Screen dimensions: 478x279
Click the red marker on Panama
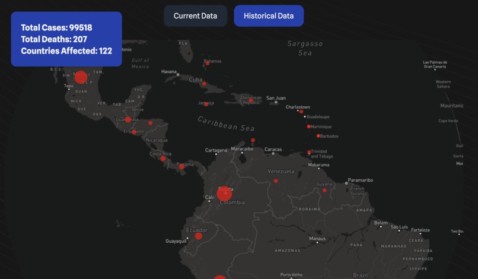[x=181, y=167]
